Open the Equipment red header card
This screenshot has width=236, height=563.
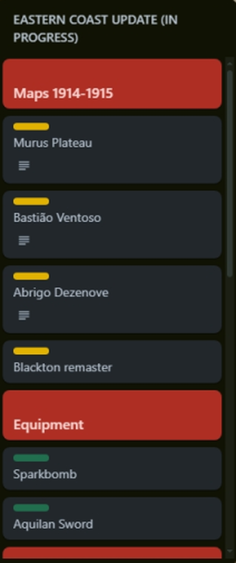coord(112,415)
